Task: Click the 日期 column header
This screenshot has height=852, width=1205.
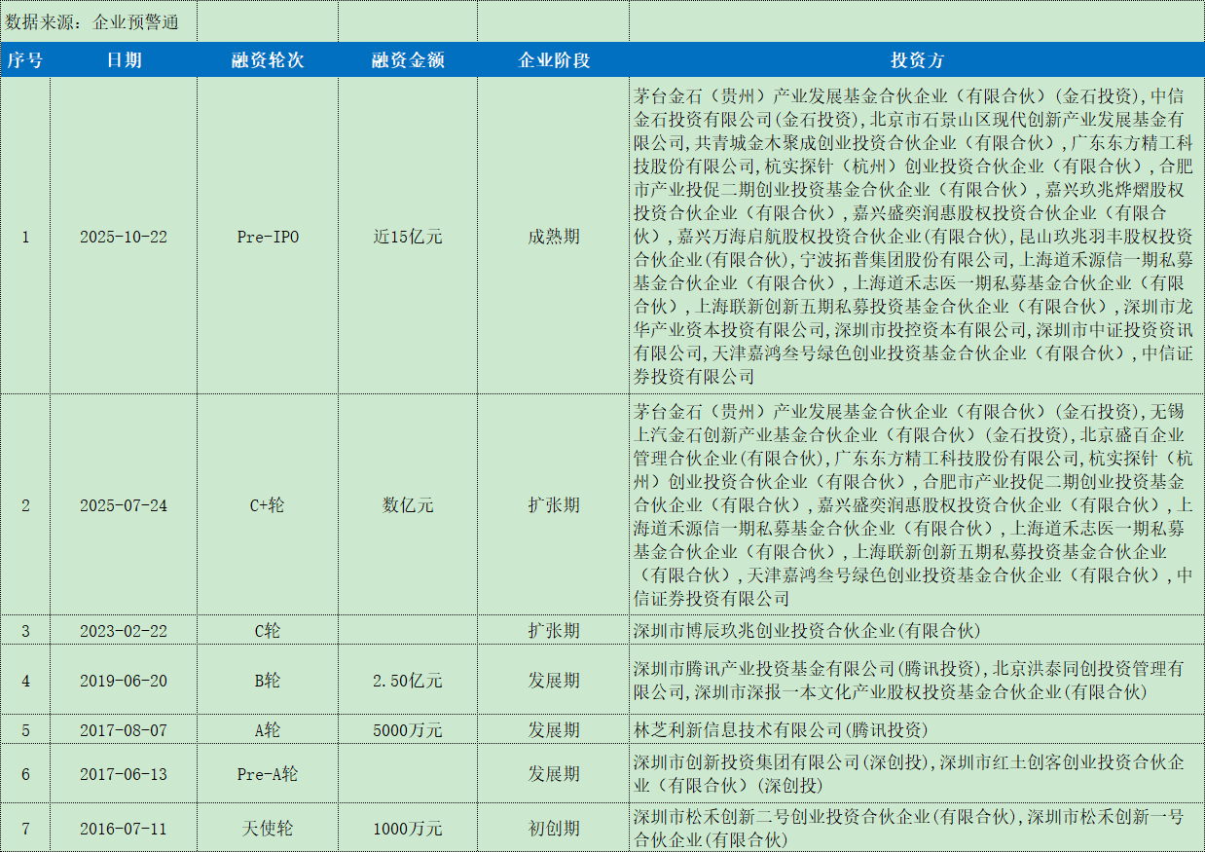Action: (x=124, y=60)
